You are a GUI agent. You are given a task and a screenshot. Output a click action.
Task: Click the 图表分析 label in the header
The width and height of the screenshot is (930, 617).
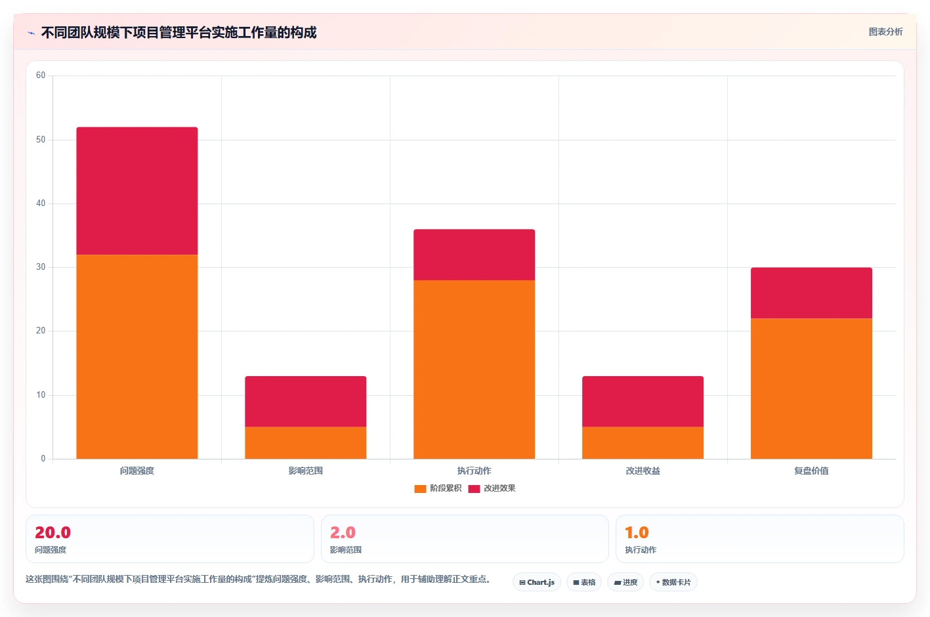885,32
